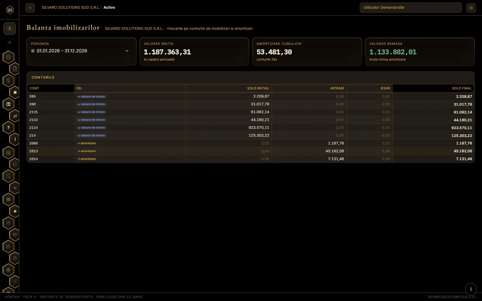Viewport: 482px width, 301px height.
Task: Open the concentric-circles target hexagon in sidebar
Action: [8, 57]
